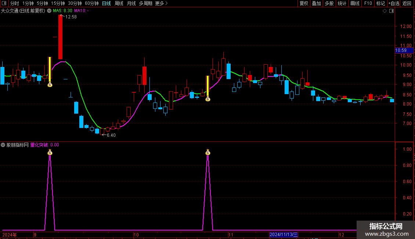Open the 更多 periods dropdown

coord(162,3)
